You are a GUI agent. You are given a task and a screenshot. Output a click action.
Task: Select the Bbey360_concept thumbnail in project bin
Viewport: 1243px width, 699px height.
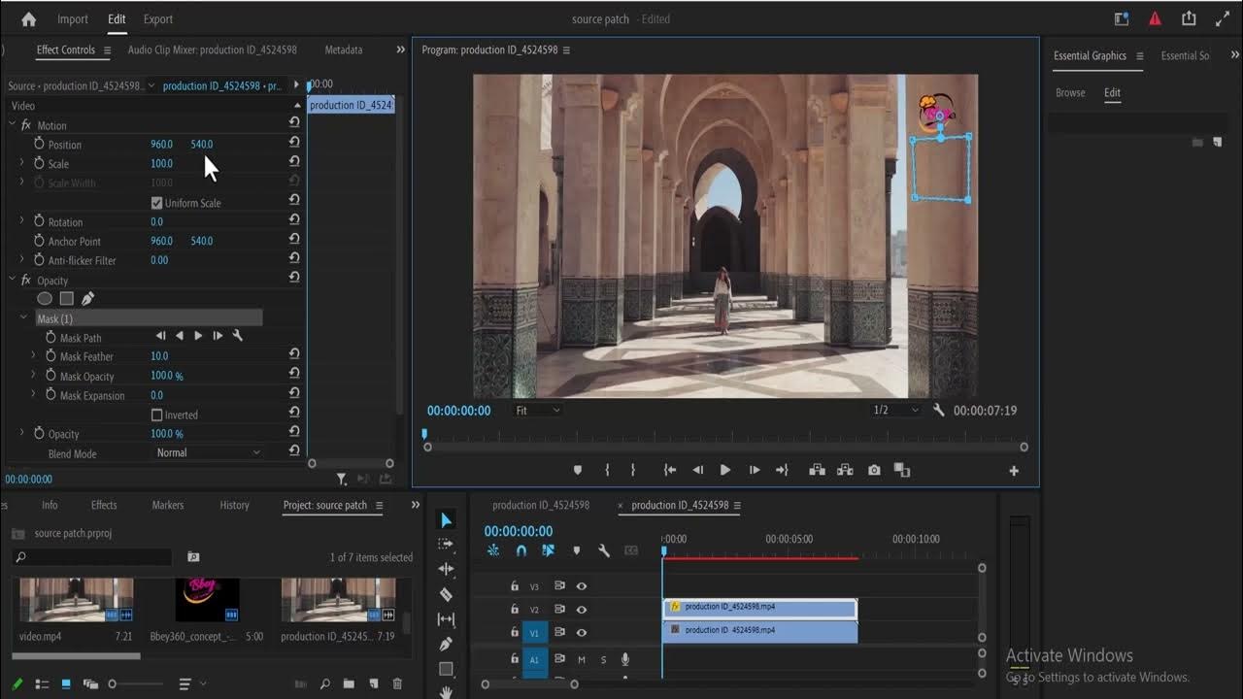point(207,599)
